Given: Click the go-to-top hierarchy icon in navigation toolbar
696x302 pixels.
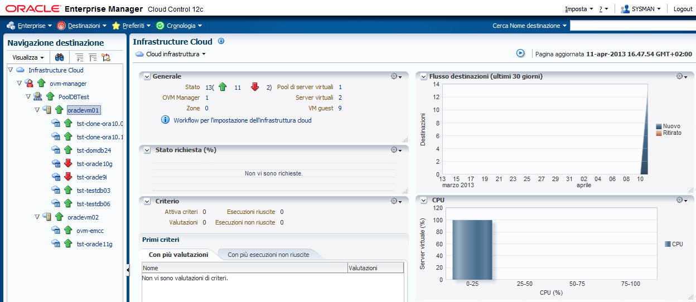Looking at the screenshot, I should tap(93, 57).
